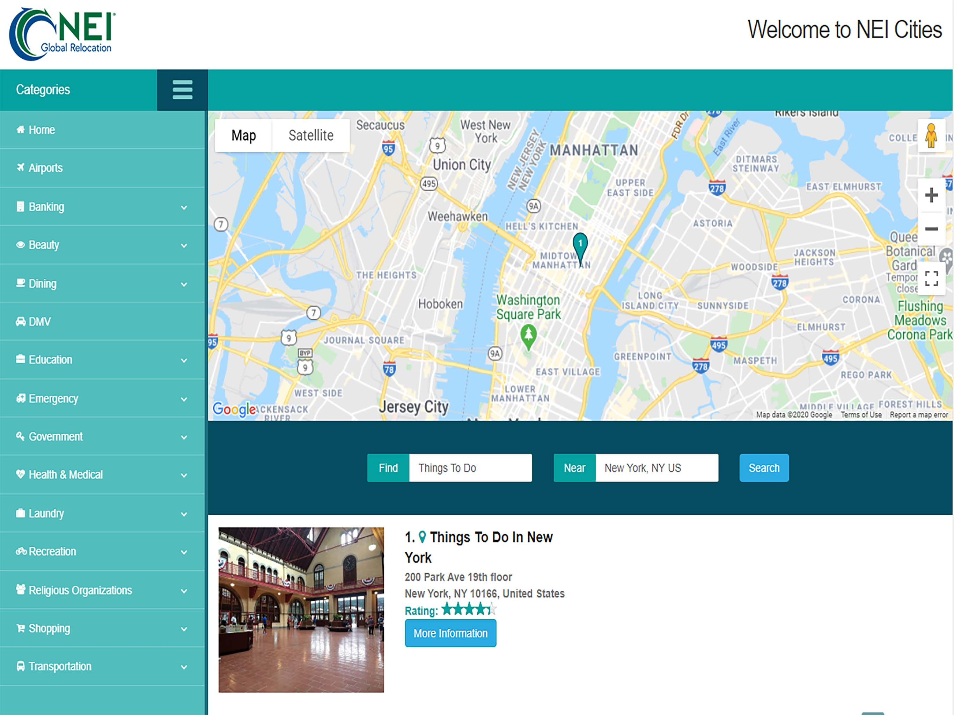Open the Airports menu item

102,168
